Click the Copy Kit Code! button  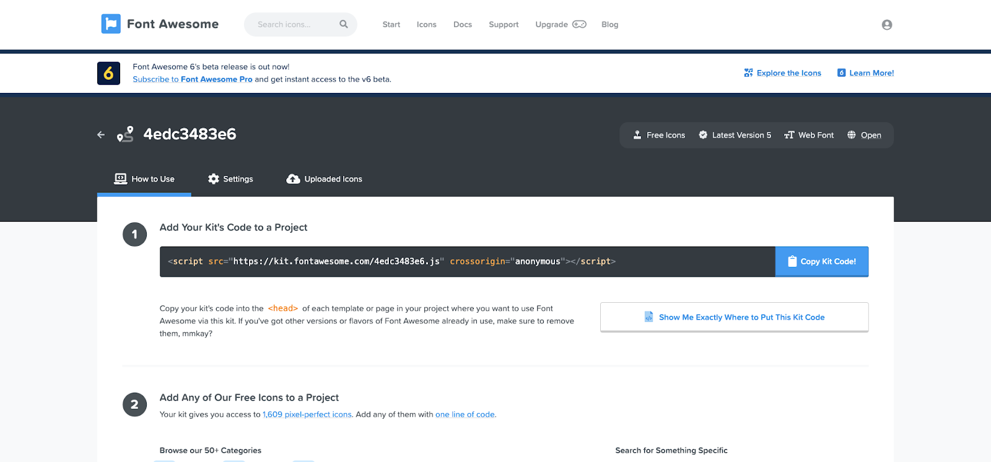(x=822, y=261)
